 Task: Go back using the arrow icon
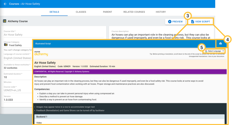pos(5,4)
